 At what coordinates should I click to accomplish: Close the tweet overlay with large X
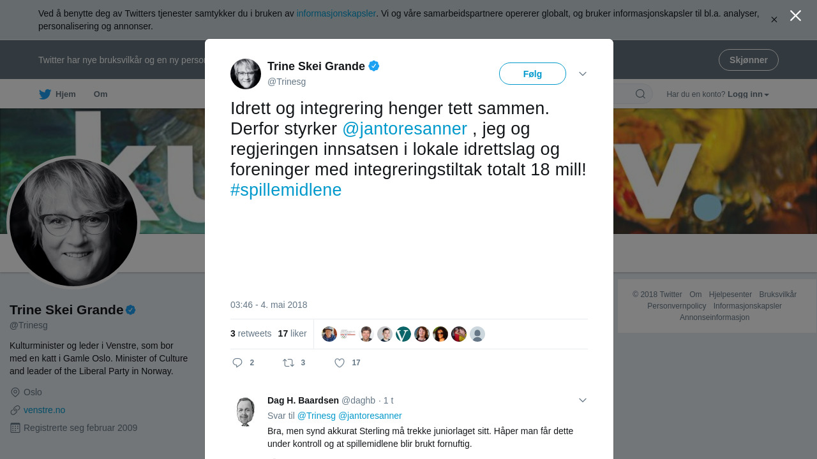click(x=795, y=15)
